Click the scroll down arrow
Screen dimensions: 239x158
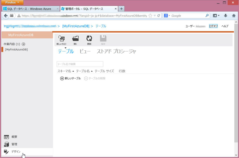point(236,155)
